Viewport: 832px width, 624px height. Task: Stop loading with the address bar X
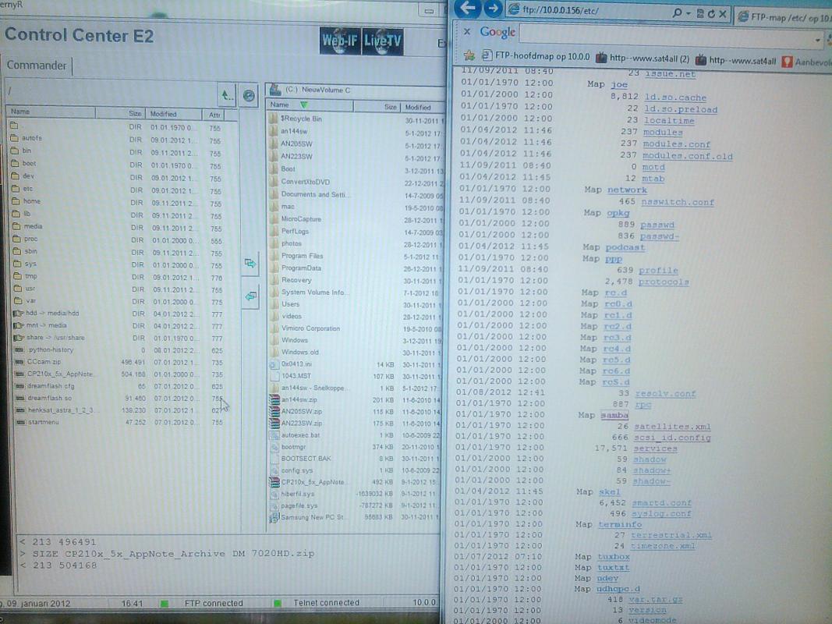point(722,14)
